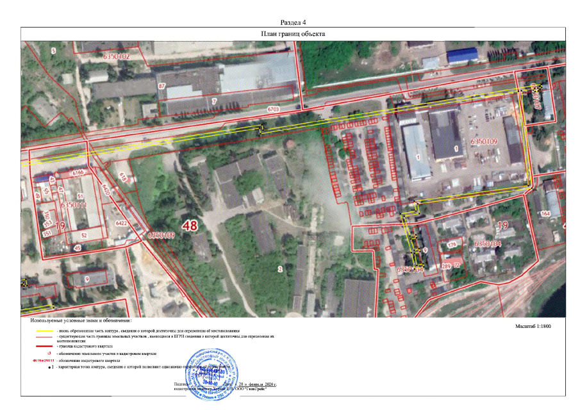This screenshot has height=410, width=580.
Task: Click parcel number 289
Action: [x=447, y=265]
